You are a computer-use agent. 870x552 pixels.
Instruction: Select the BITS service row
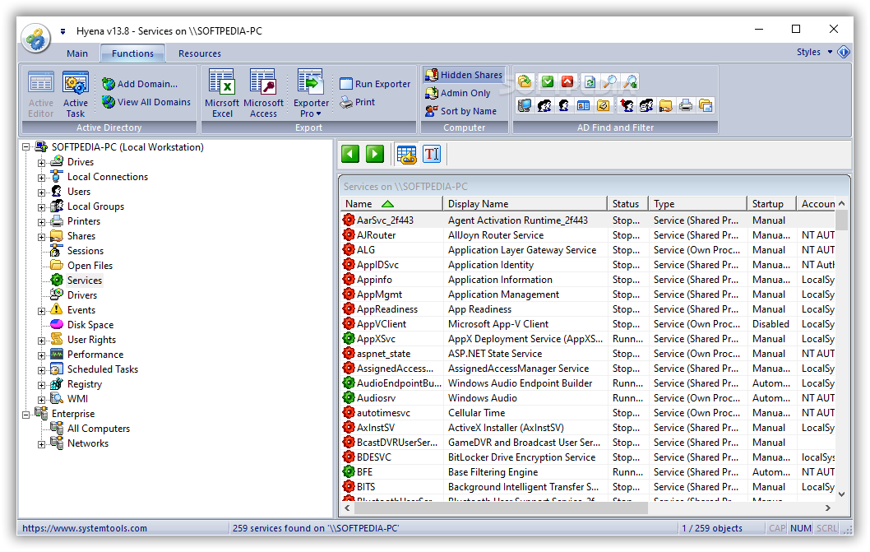tap(588, 487)
